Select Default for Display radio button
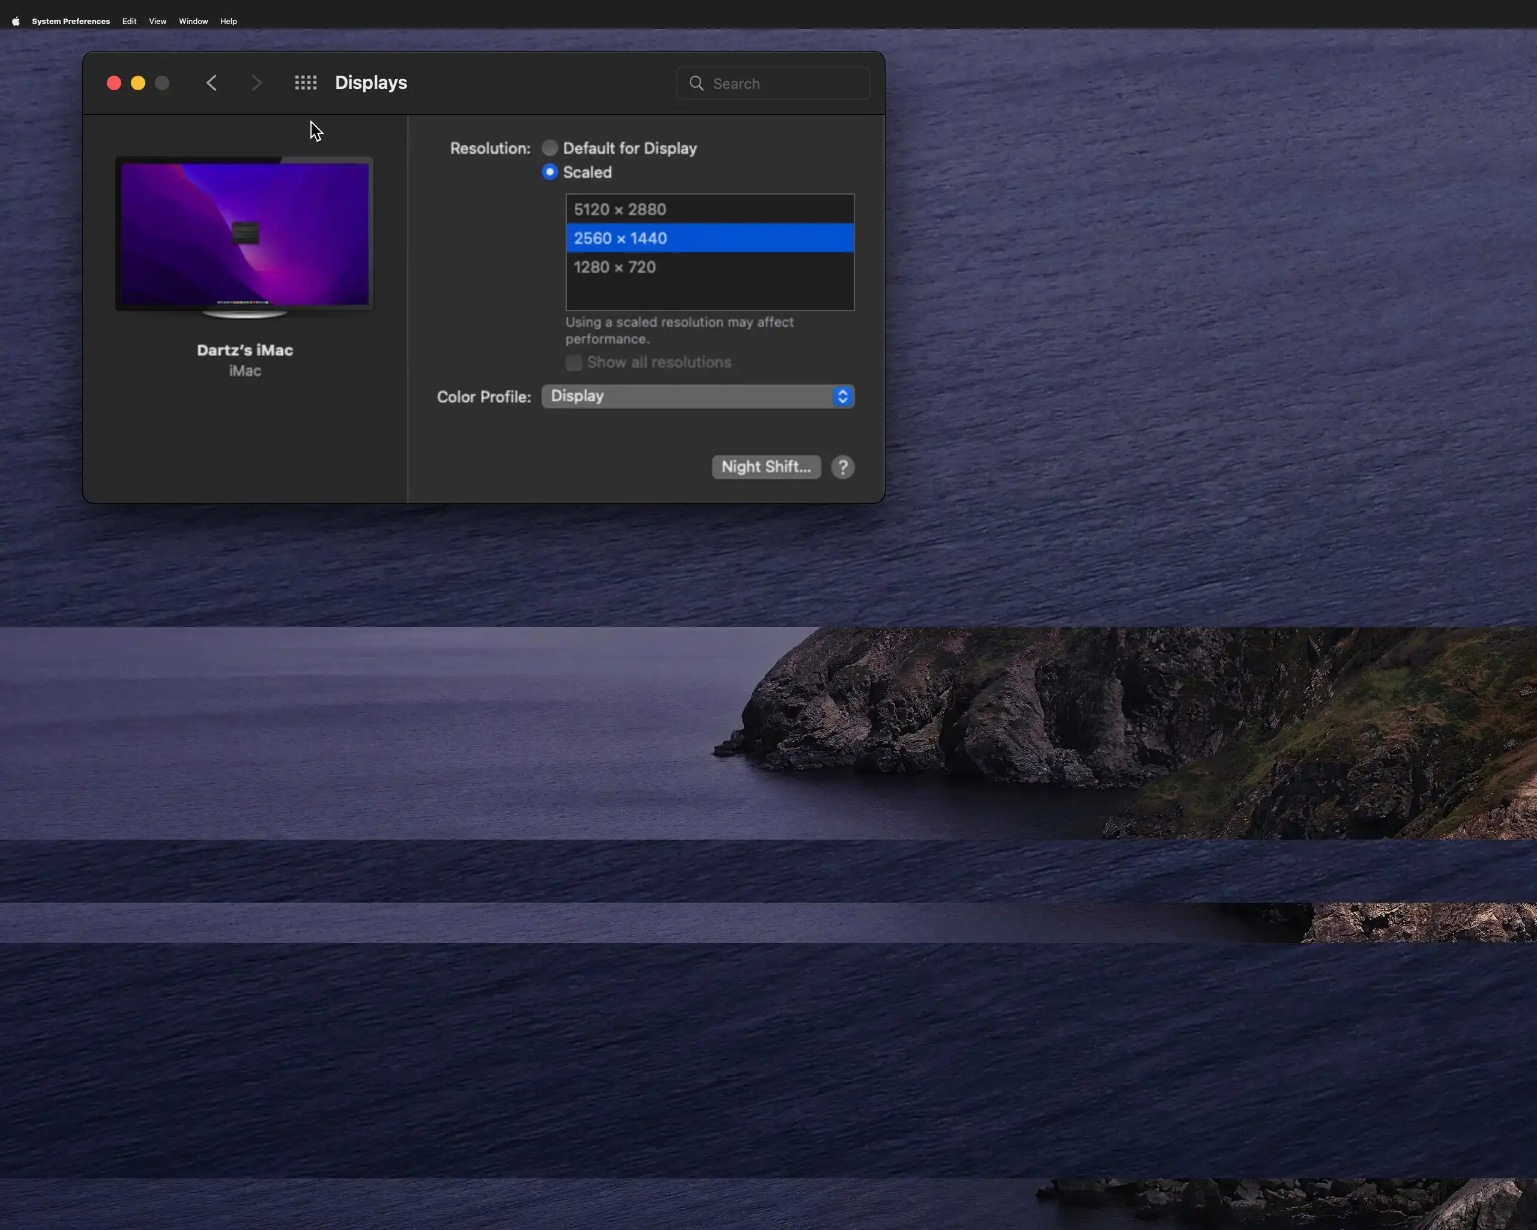1537x1230 pixels. pyautogui.click(x=549, y=148)
